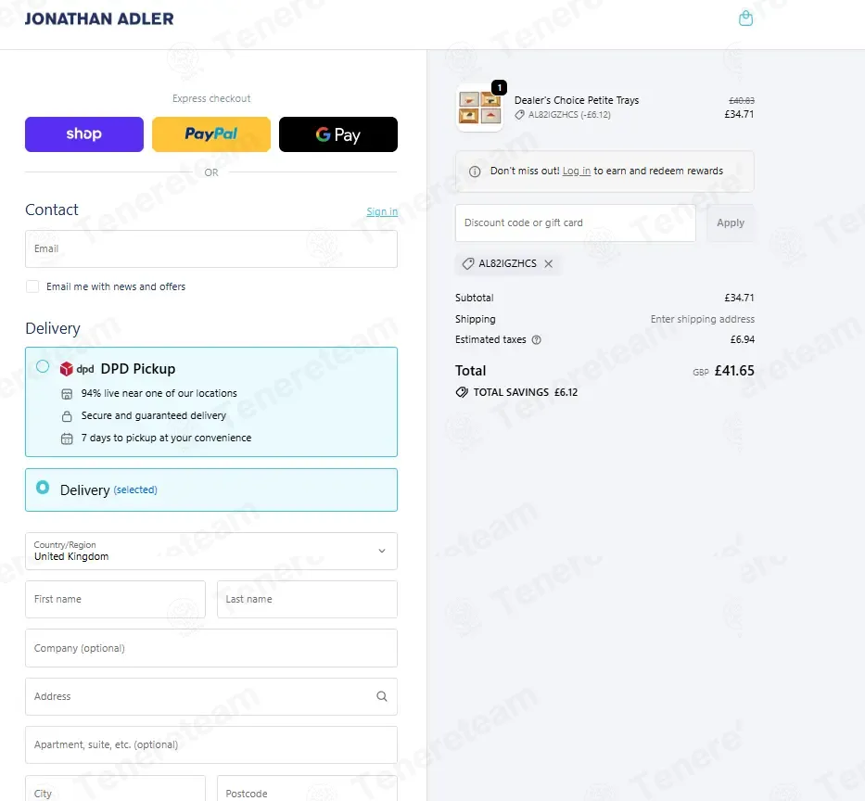This screenshot has height=801, width=865.
Task: Click the address search magnifier icon
Action: [382, 696]
